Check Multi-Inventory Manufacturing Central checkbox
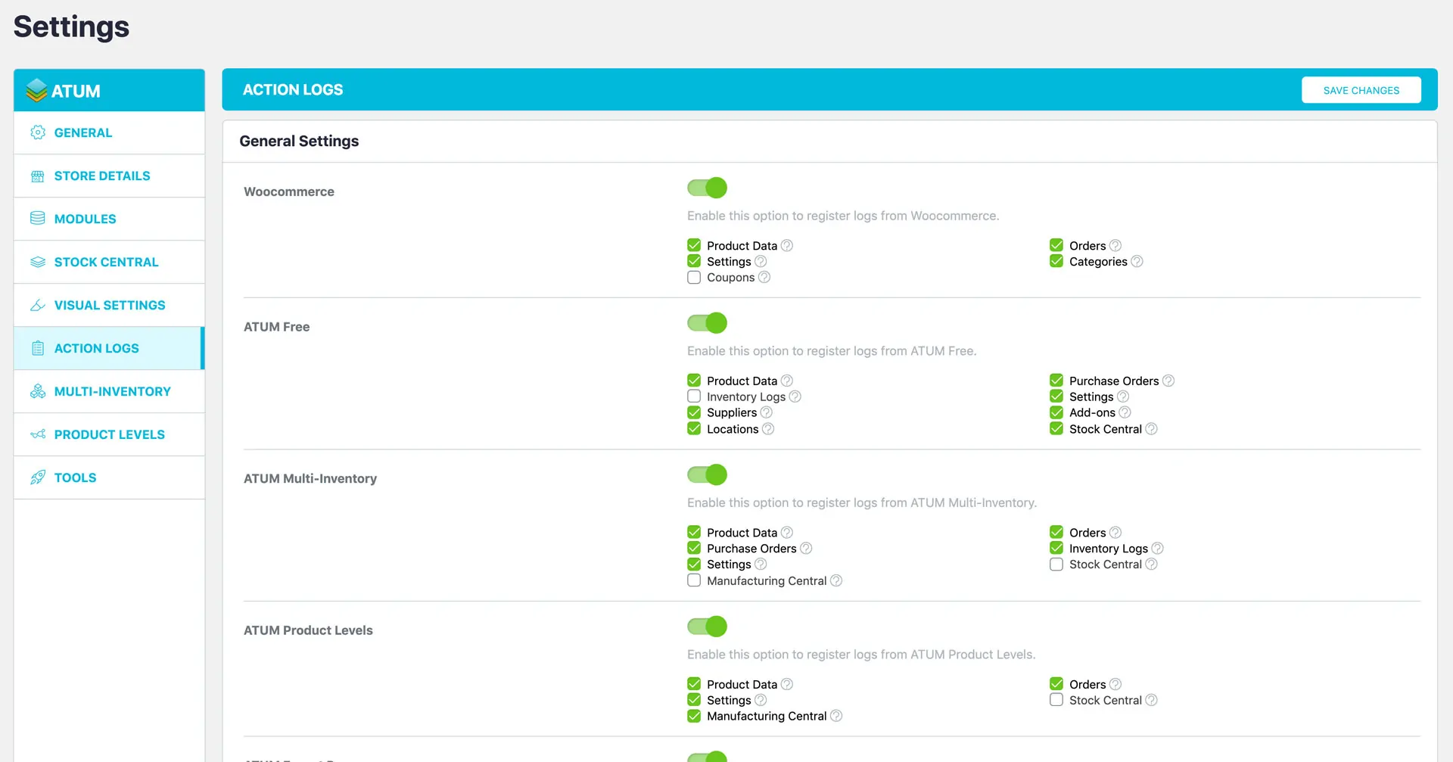The height and width of the screenshot is (762, 1453). pyautogui.click(x=694, y=580)
